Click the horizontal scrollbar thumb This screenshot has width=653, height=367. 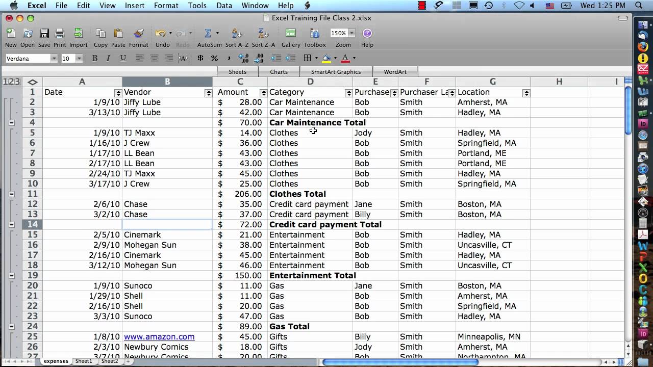tap(400, 362)
